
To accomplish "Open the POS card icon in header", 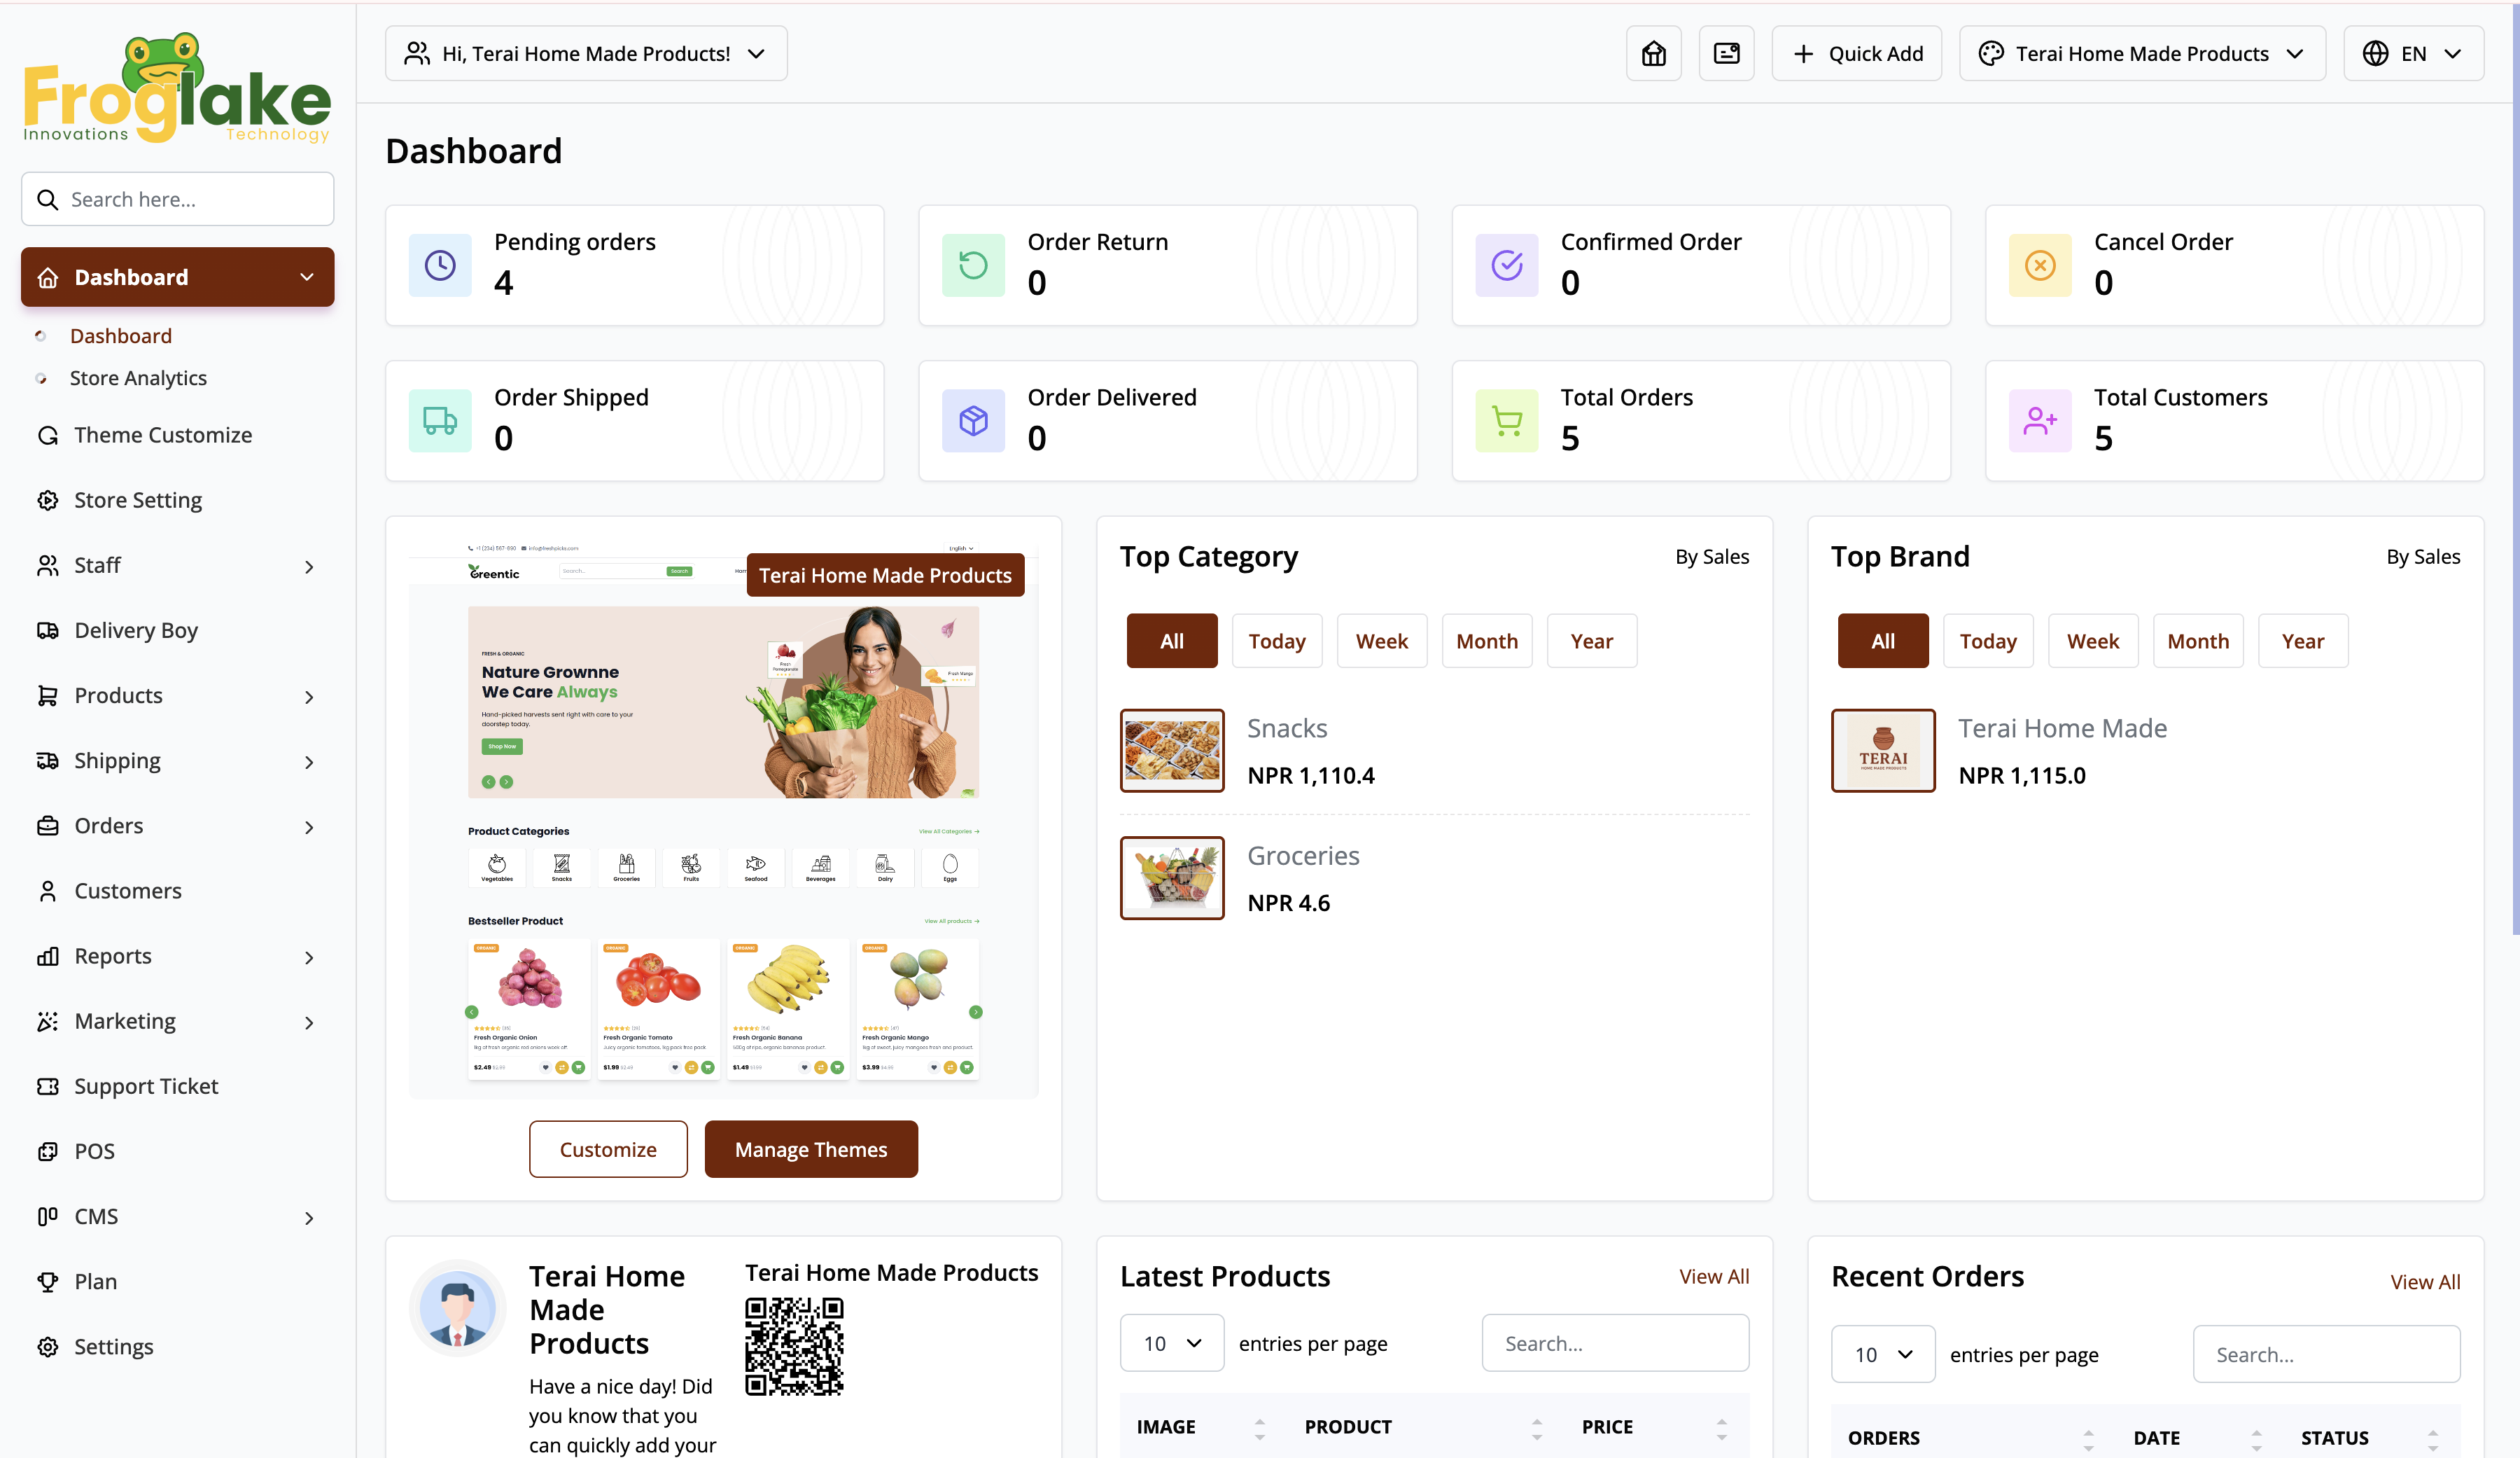I will [1726, 54].
